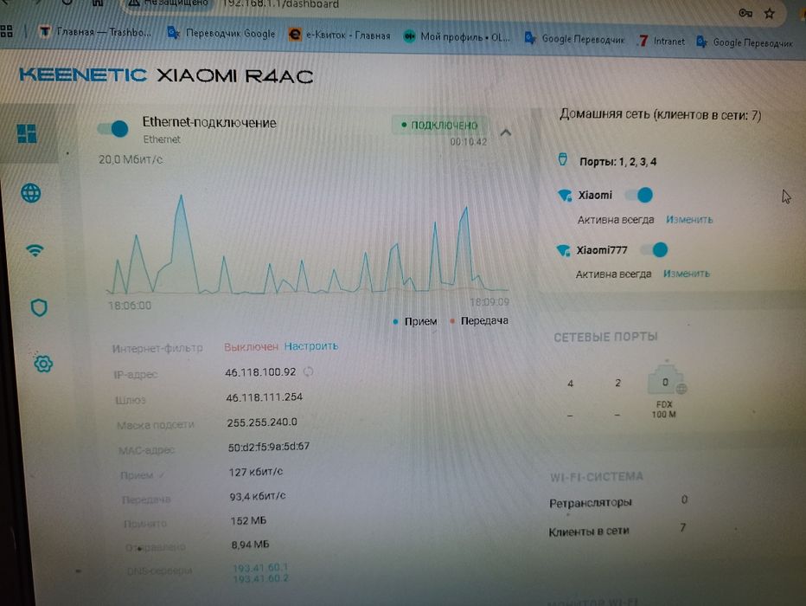Click the browser address bar URL

[x=280, y=4]
